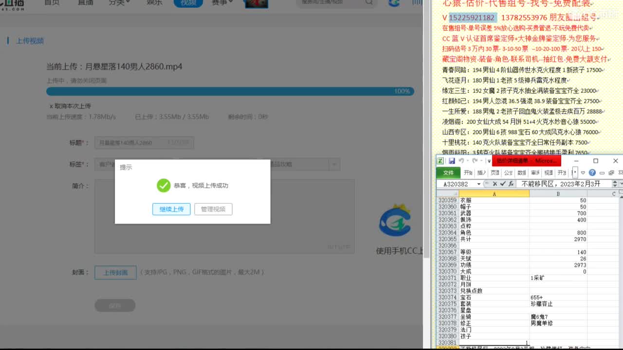Click the cell with value 2973
Viewport: 623px width, 350px height.
point(558,265)
